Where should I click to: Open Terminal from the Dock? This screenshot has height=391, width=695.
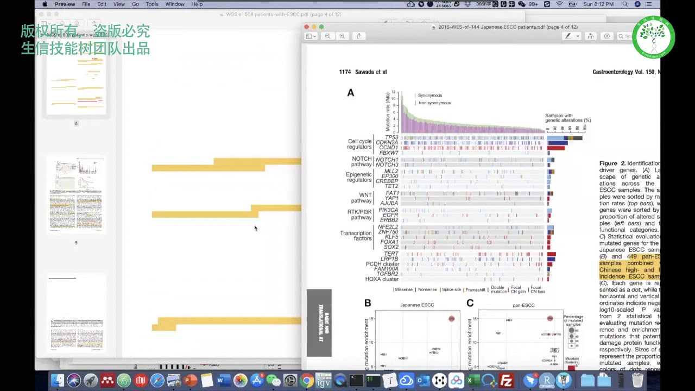coord(357,381)
